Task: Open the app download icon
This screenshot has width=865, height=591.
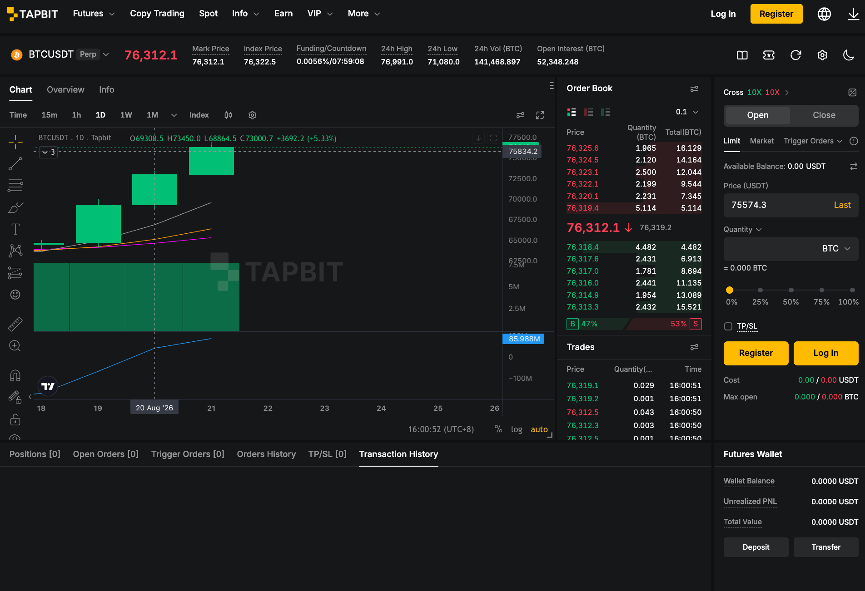Action: pos(853,14)
